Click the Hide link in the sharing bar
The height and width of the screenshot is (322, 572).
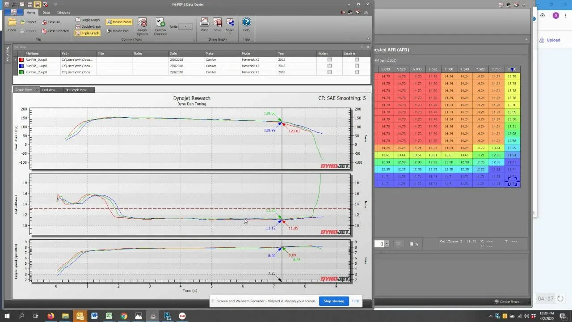[x=356, y=301]
